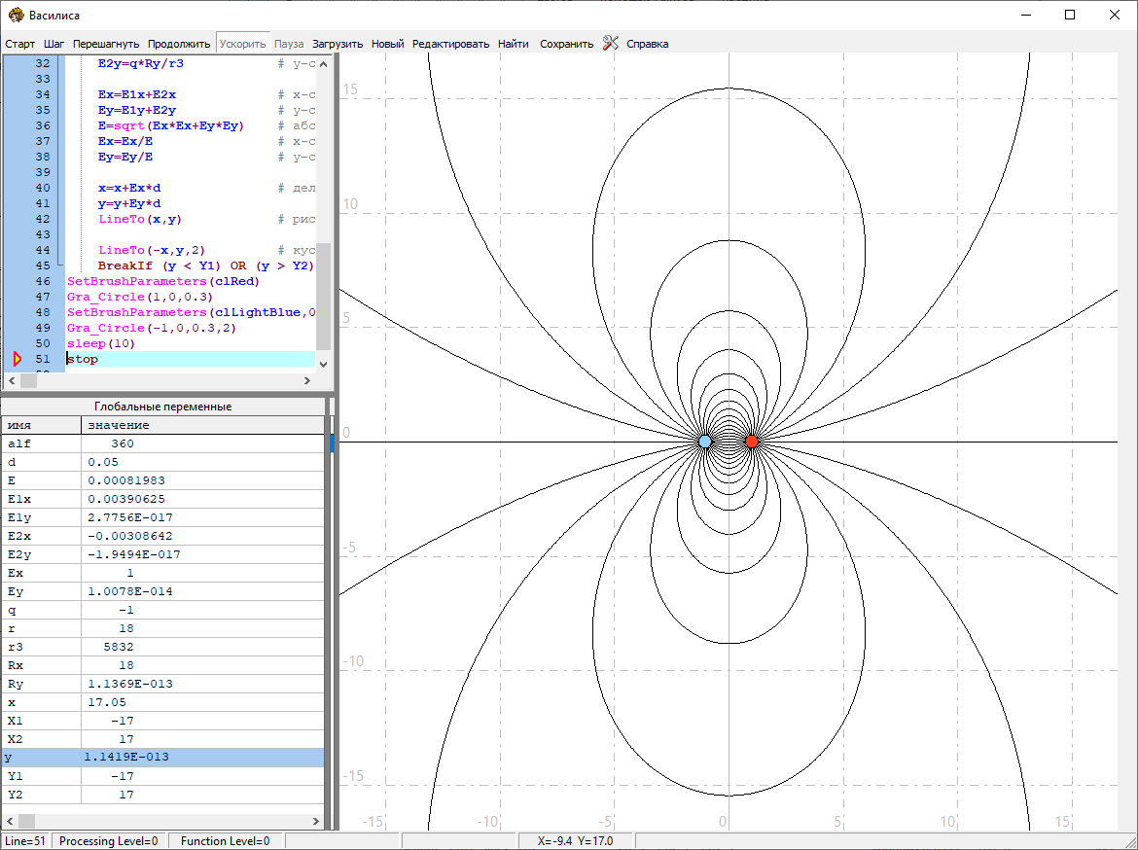The height and width of the screenshot is (850, 1138).
Task: Click the code editor scroll-up arrow
Action: pyautogui.click(x=324, y=62)
